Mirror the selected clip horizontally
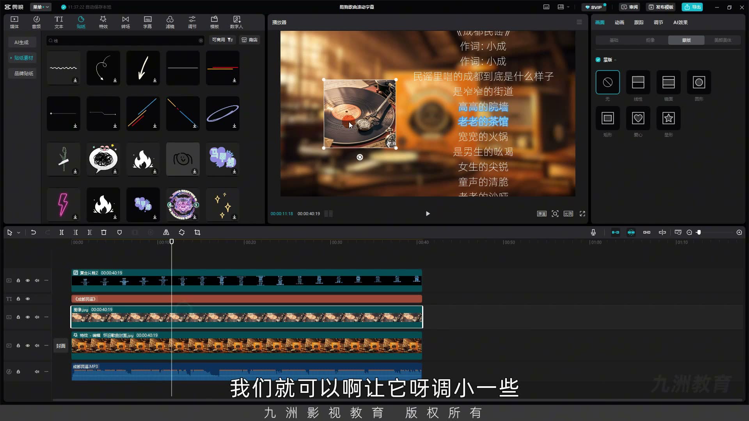Image resolution: width=749 pixels, height=421 pixels. tap(166, 232)
